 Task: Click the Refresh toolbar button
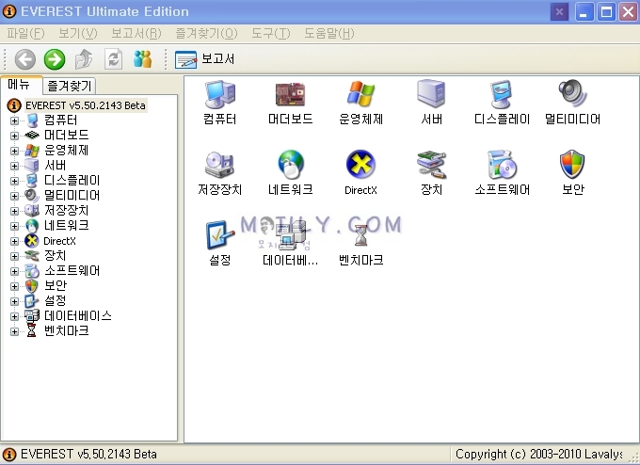pyautogui.click(x=113, y=59)
